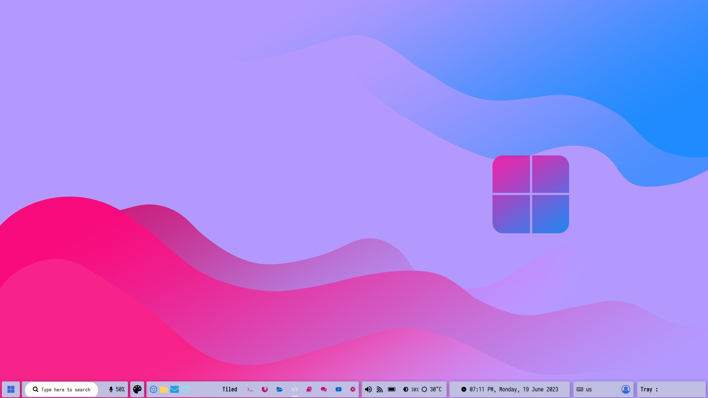708x398 pixels.
Task: Switch to the chat bubbles workspace
Action: pos(324,390)
